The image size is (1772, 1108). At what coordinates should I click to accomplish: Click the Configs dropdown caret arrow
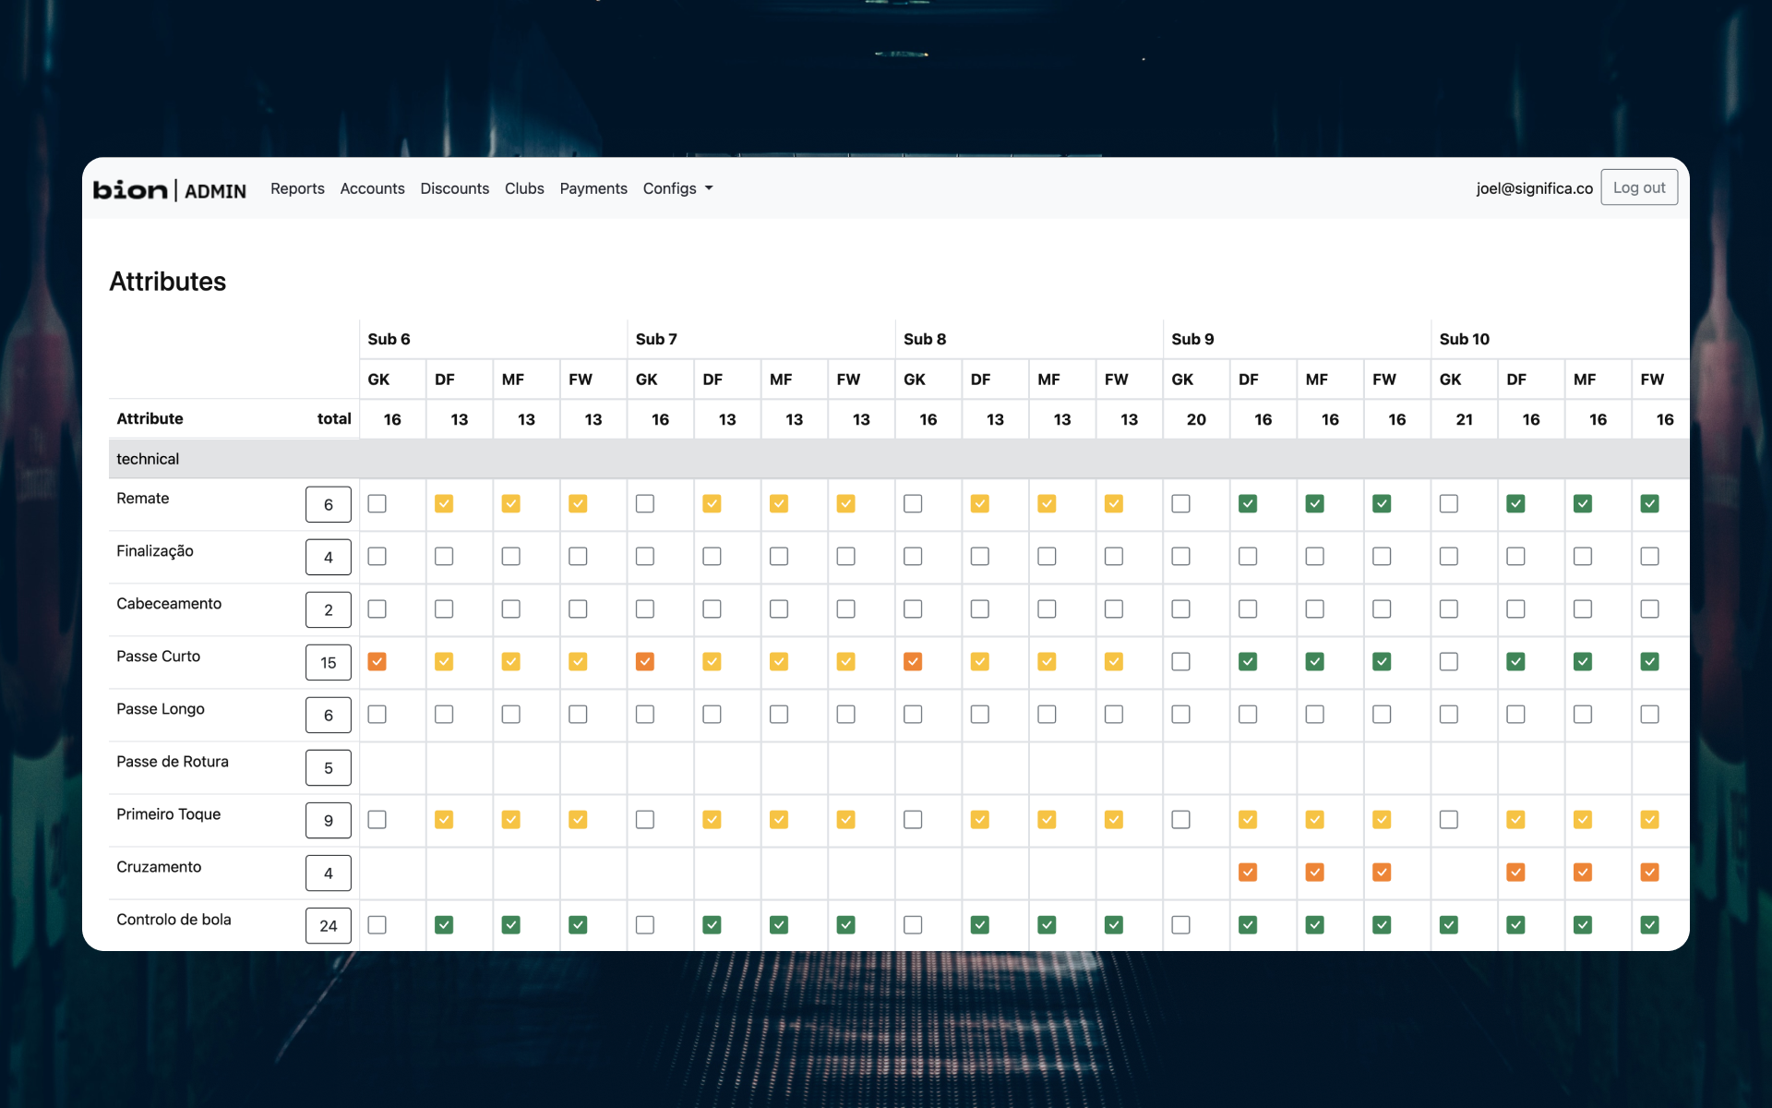pyautogui.click(x=709, y=188)
